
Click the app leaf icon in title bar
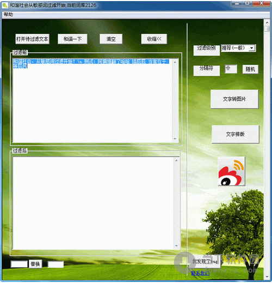5,5
